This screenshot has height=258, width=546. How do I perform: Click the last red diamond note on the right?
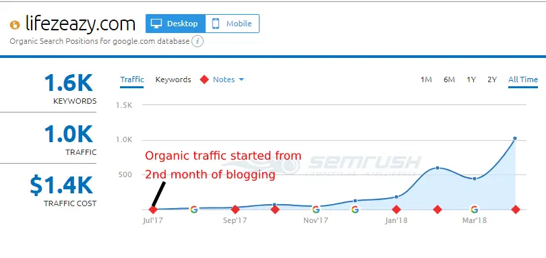[x=516, y=209]
